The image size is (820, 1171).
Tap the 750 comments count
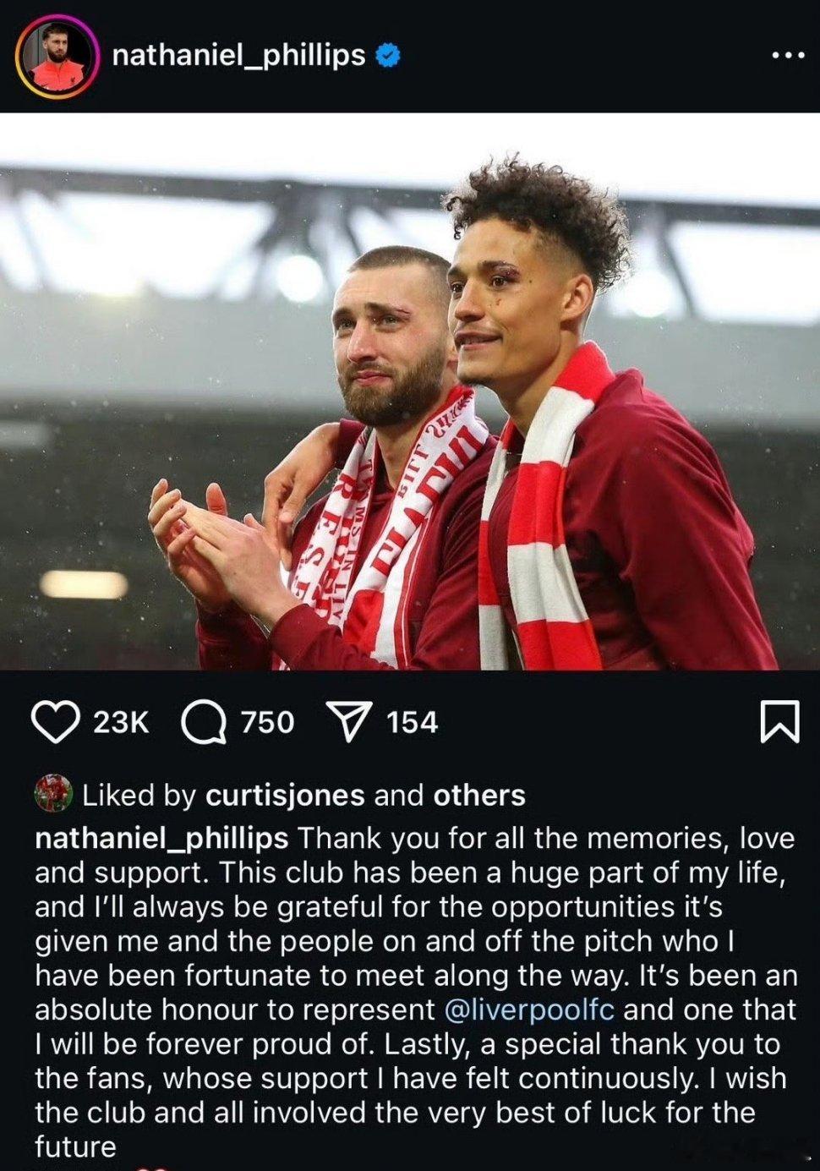point(267,723)
